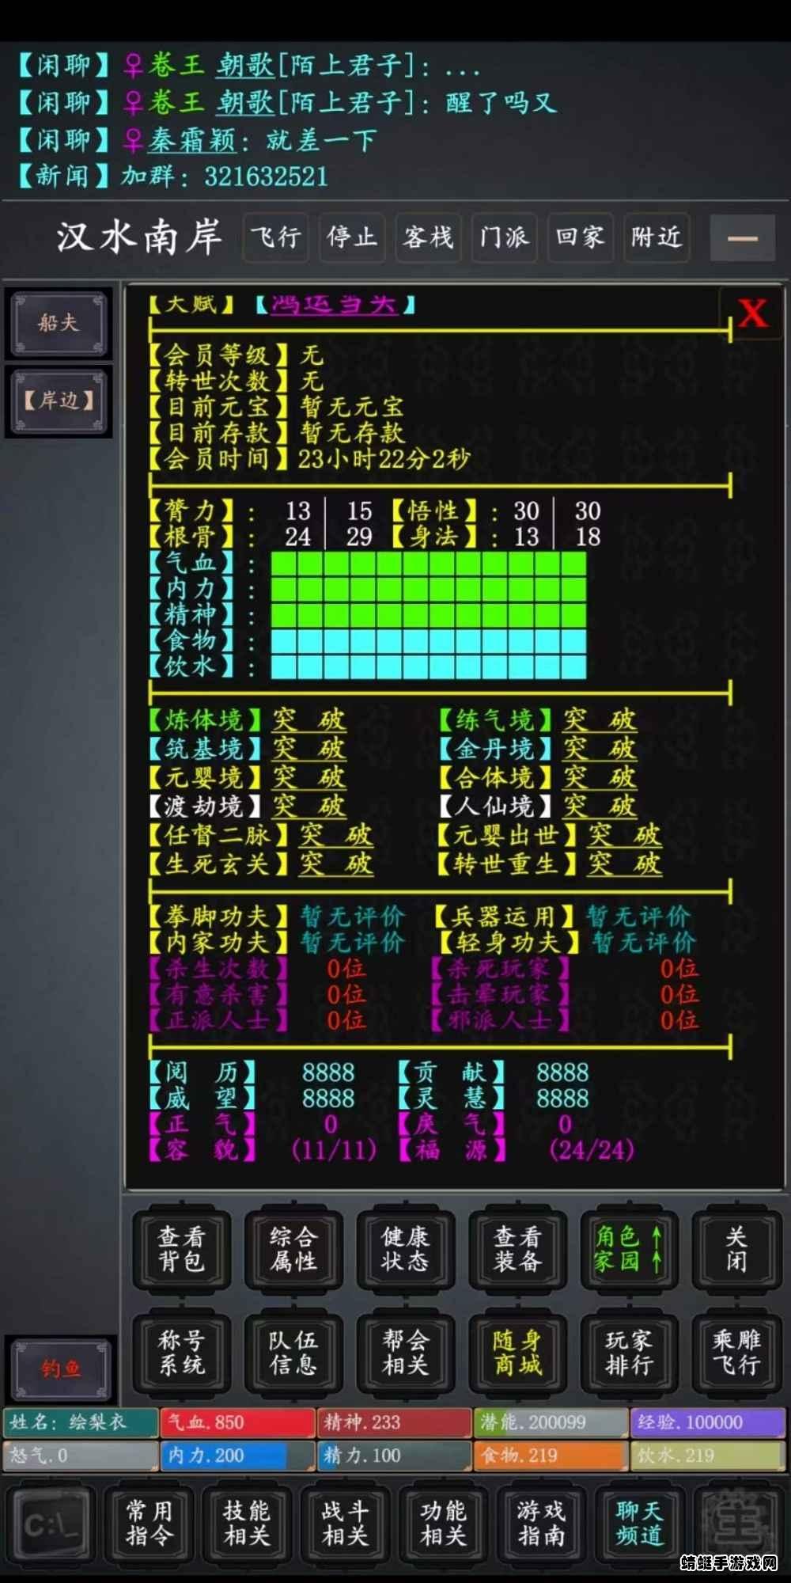Expand the 战斗相关 combat menu
This screenshot has width=791, height=1583.
pyautogui.click(x=345, y=1523)
